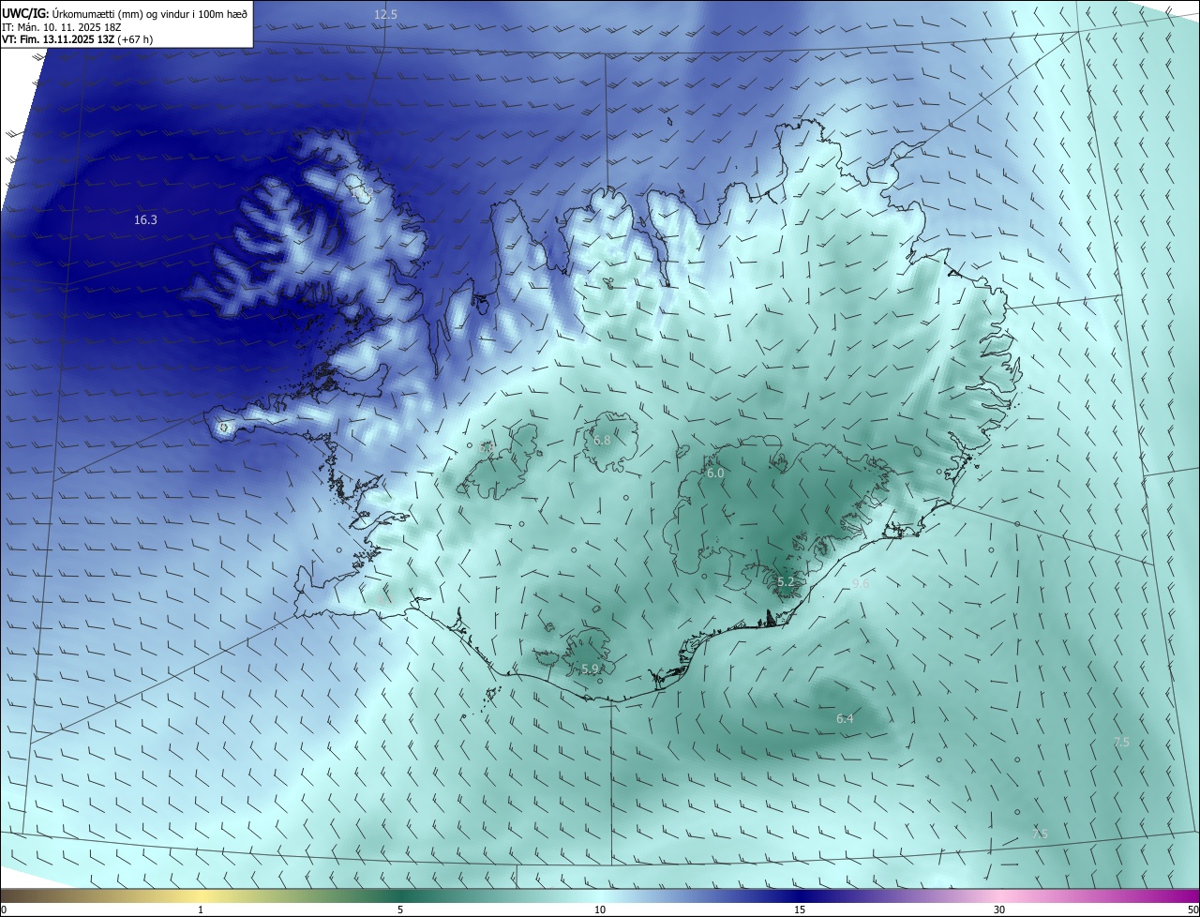Click the 5.9 value label
The image size is (1200, 917).
590,669
